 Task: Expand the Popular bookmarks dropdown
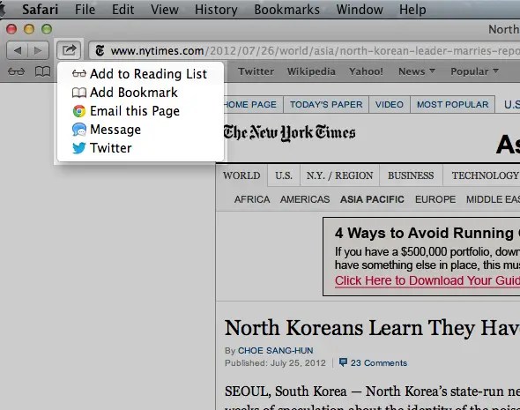474,71
